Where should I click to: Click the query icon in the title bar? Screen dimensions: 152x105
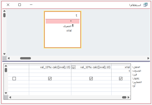pyautogui.click(x=145, y=5)
